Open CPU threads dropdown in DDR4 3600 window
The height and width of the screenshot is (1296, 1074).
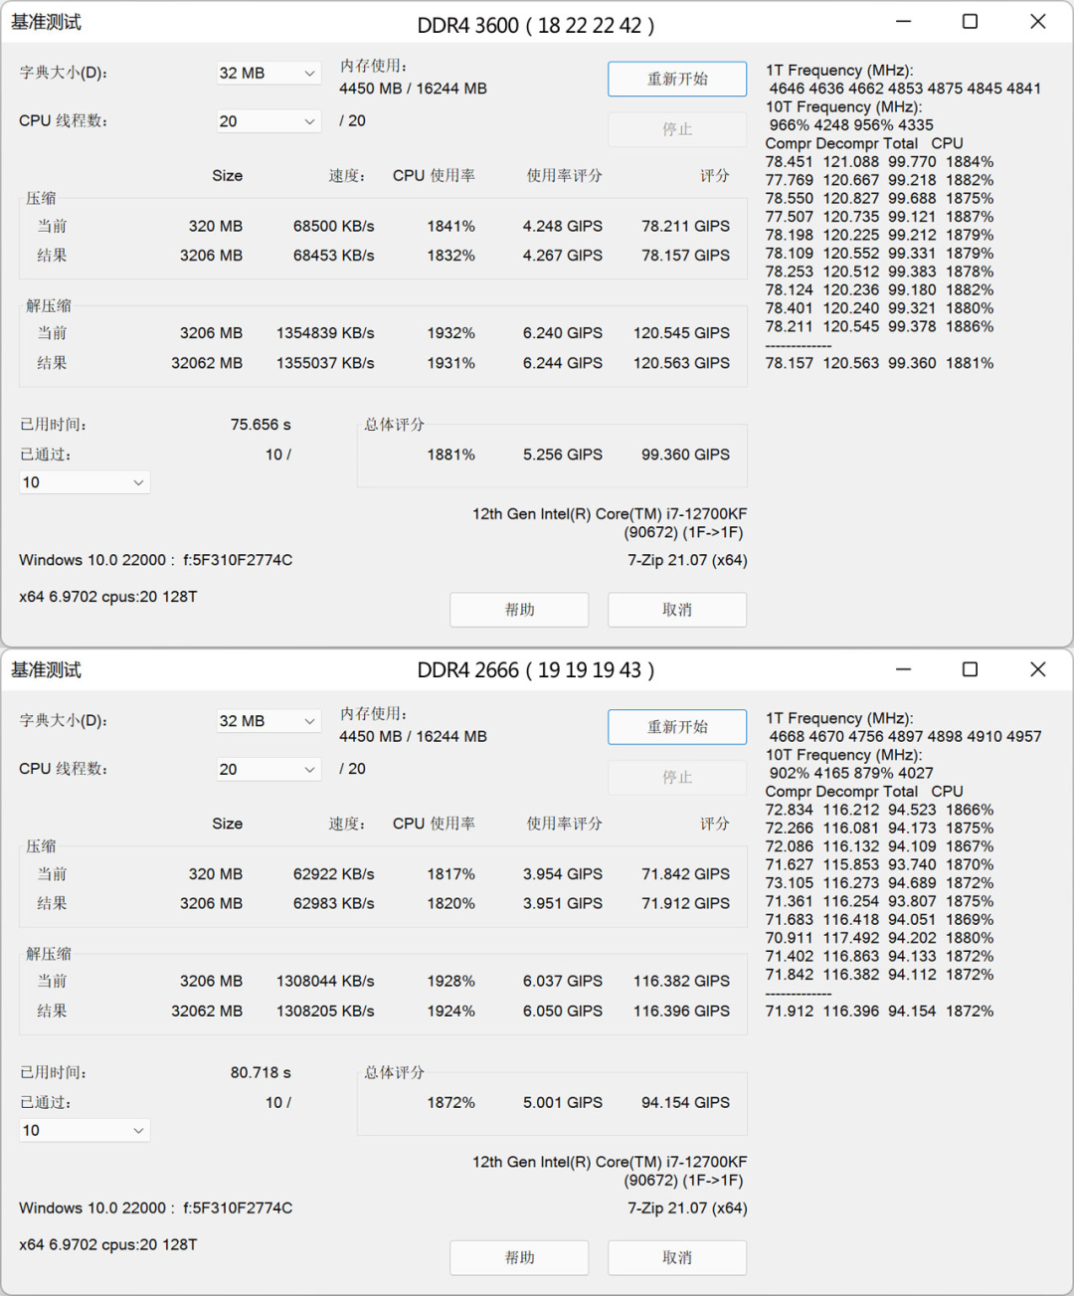pyautogui.click(x=268, y=121)
